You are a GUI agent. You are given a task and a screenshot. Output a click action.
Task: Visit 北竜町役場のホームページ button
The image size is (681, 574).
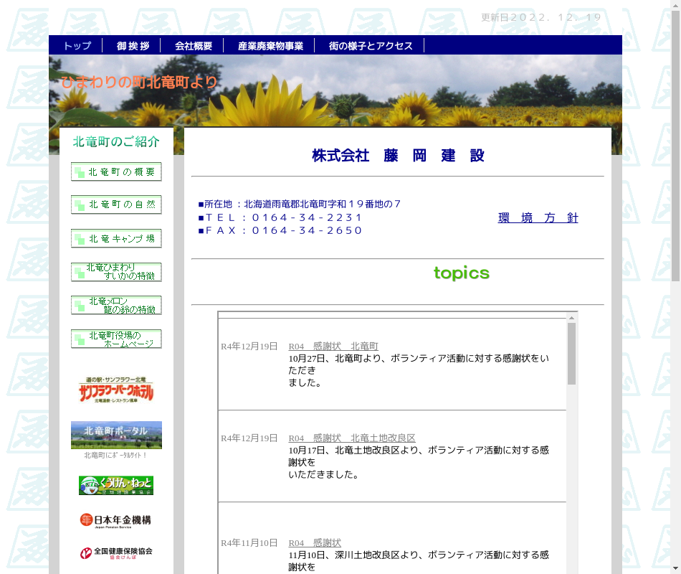(x=116, y=339)
